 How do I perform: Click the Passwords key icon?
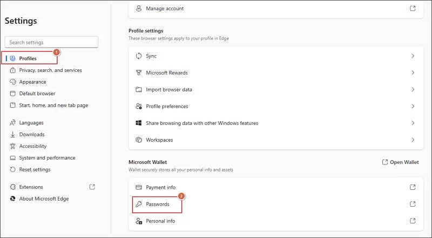139,204
